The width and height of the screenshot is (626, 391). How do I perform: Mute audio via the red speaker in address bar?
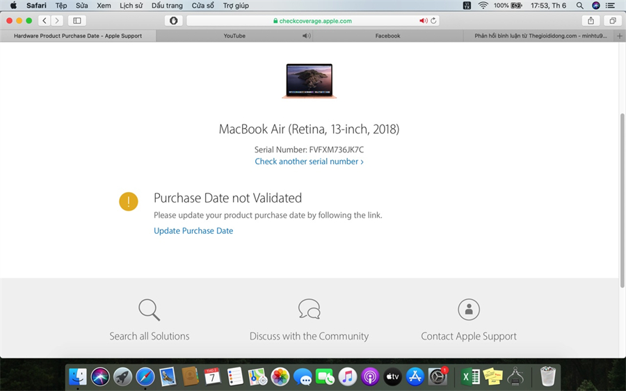423,21
